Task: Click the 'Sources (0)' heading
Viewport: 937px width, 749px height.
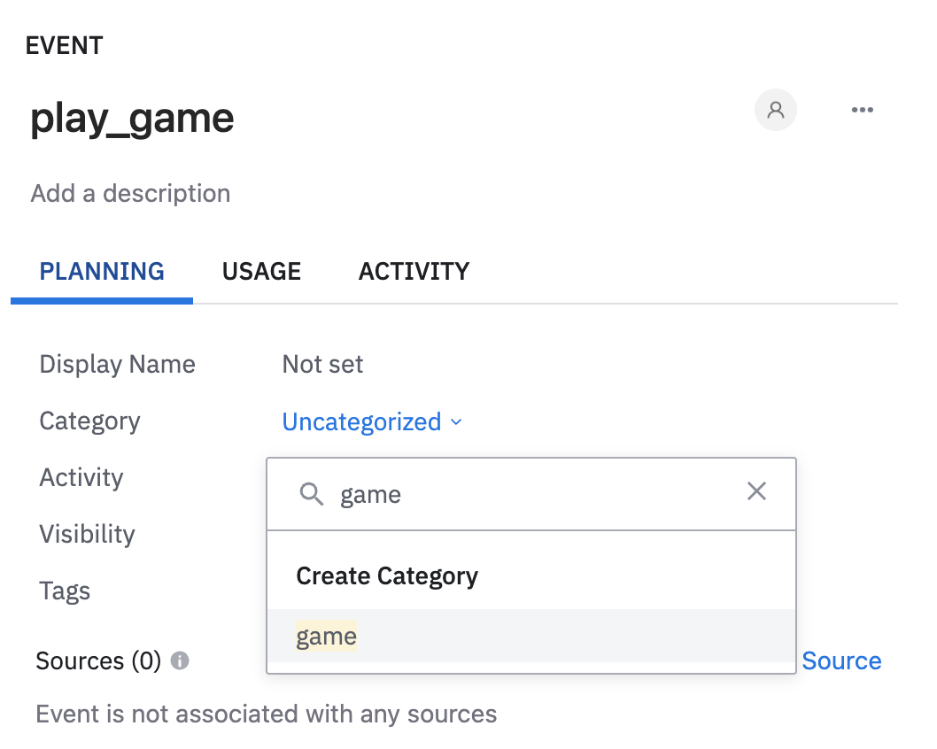Action: [x=98, y=660]
